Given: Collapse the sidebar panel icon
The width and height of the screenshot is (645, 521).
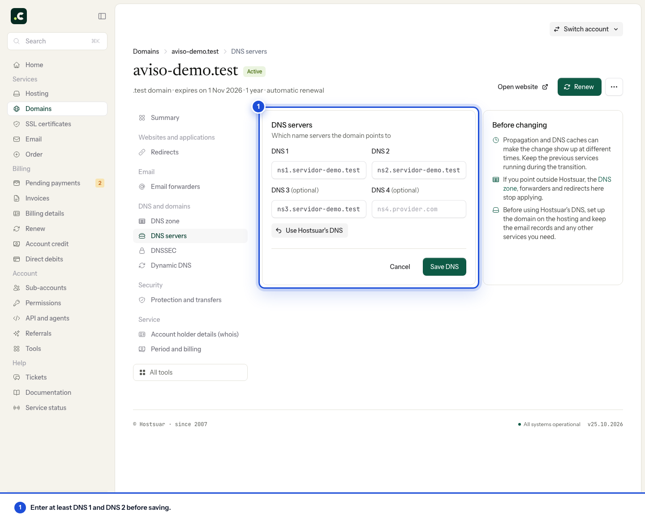Looking at the screenshot, I should tap(102, 16).
